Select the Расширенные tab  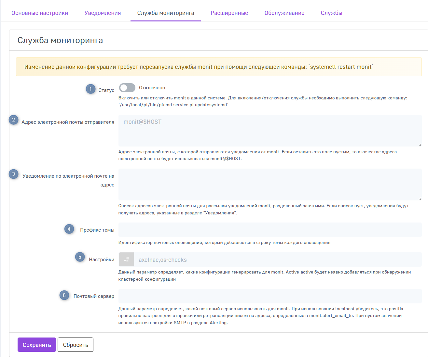[229, 13]
